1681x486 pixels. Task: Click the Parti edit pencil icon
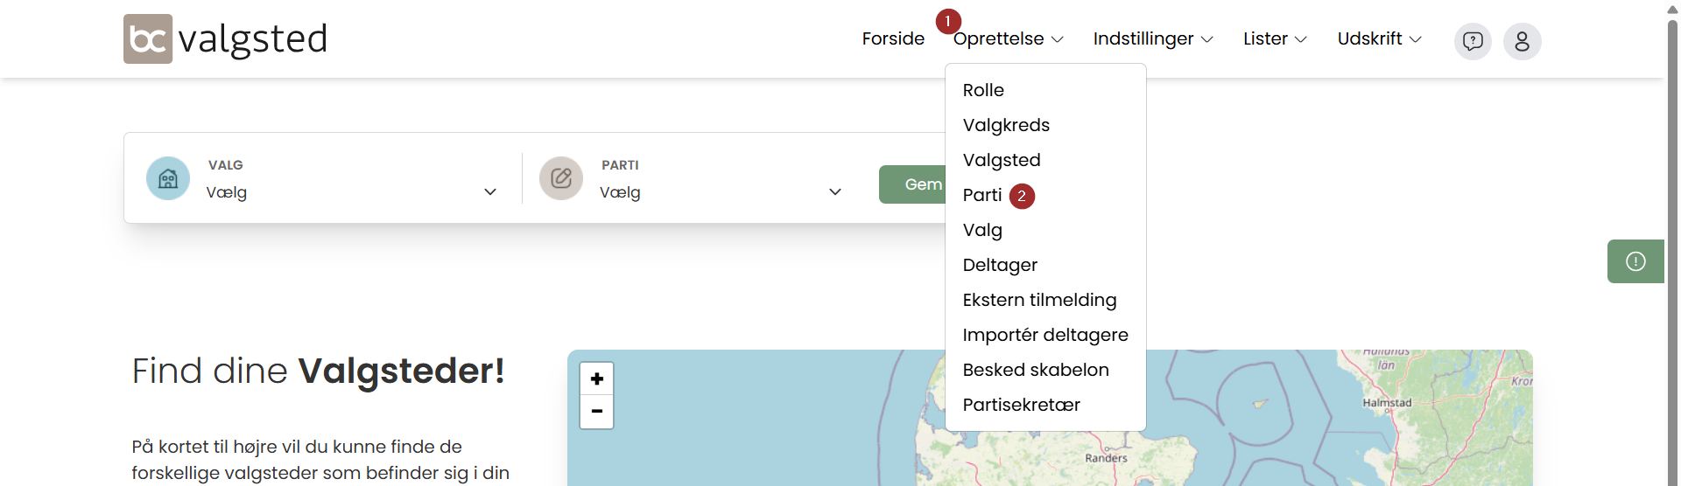(x=561, y=178)
